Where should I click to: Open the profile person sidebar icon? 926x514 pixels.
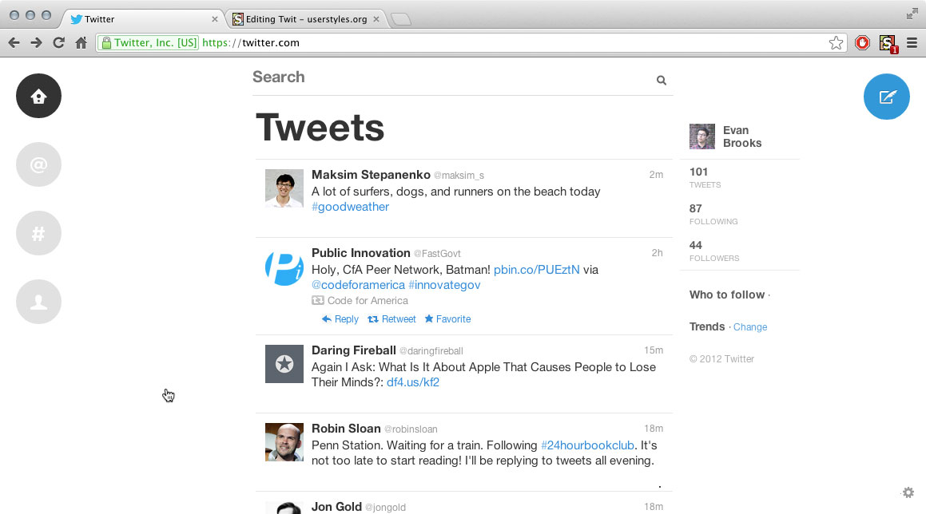(x=38, y=302)
